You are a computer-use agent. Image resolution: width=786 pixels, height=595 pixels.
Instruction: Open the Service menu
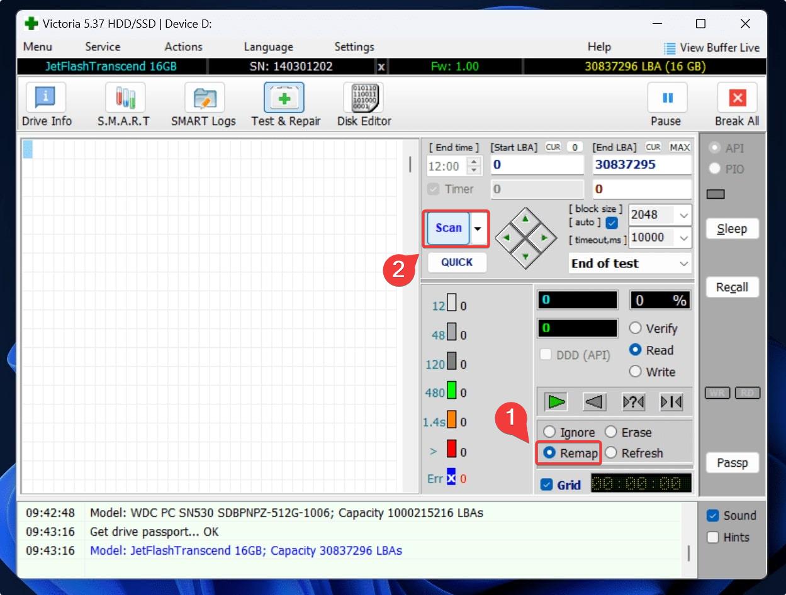[x=103, y=47]
